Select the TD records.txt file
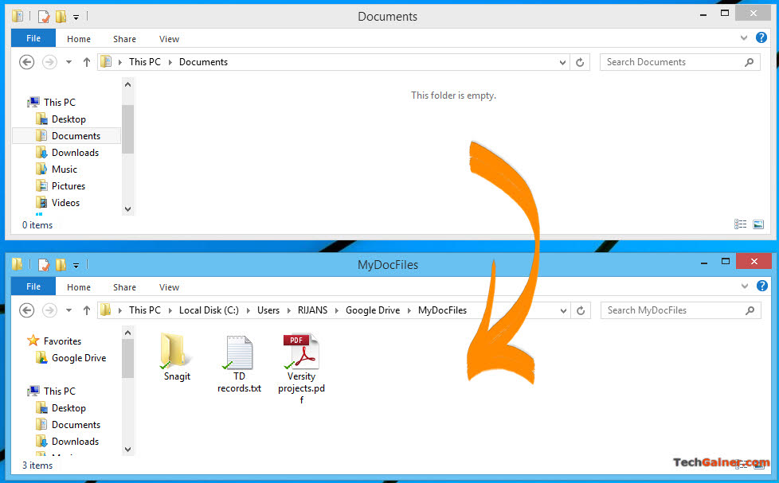Image resolution: width=779 pixels, height=483 pixels. 239,353
